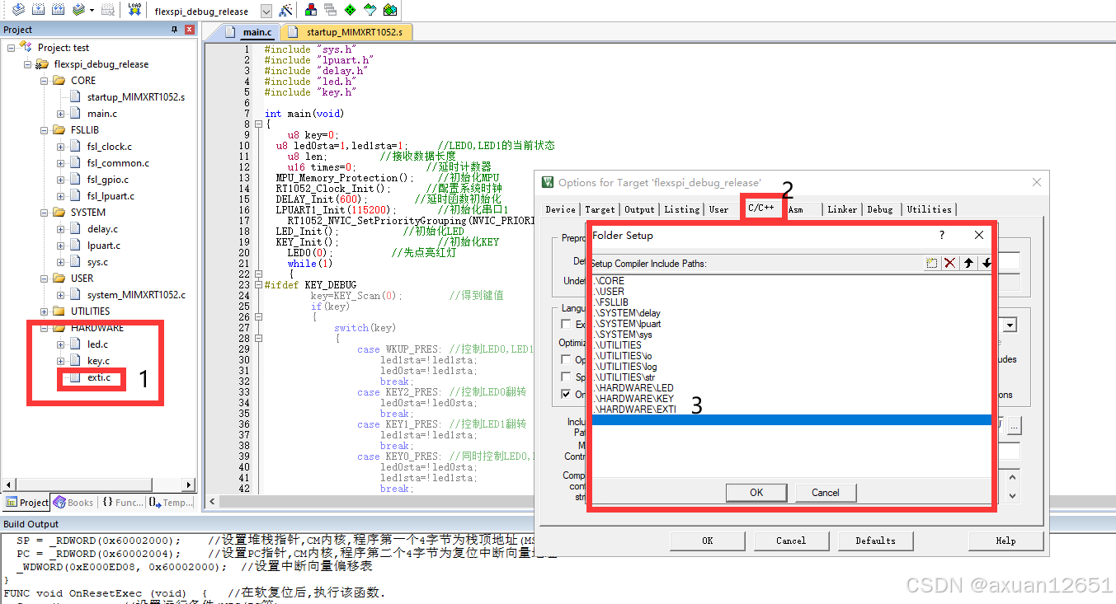Open the Manage Project Items icon

tap(311, 11)
